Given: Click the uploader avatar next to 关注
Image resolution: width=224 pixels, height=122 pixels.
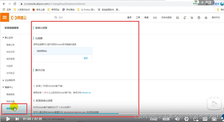Looking at the screenshot, I should (196, 2).
